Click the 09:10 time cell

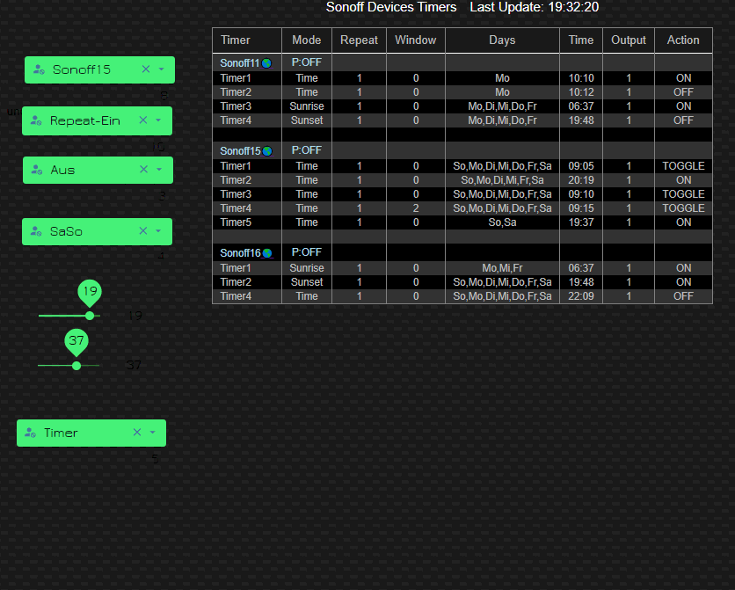pyautogui.click(x=581, y=194)
